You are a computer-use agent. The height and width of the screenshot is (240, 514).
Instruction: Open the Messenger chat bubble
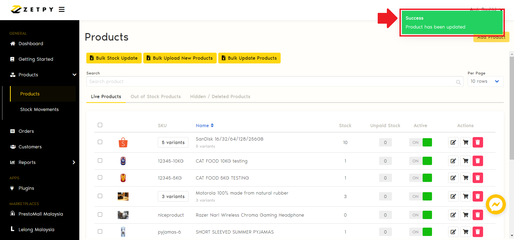click(495, 205)
